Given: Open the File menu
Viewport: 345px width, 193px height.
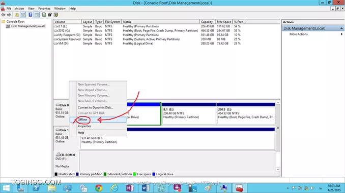Looking at the screenshot, I should [x=9, y=9].
